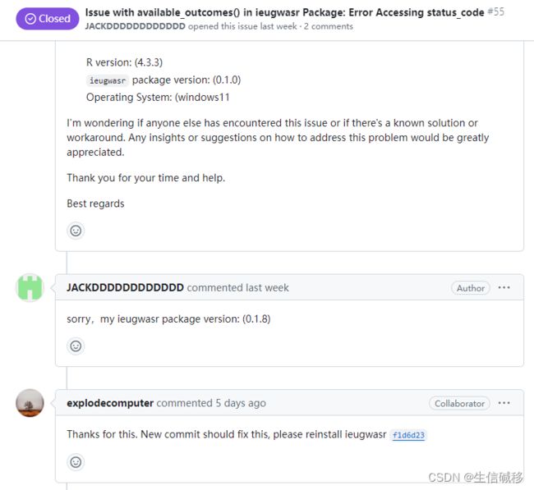Add emoji reaction to JACKDDDDDDDDDDDD's version comment

coord(76,346)
